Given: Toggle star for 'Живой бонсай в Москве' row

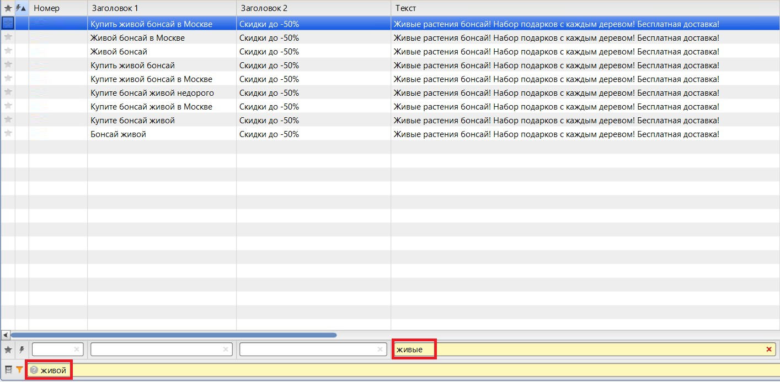Looking at the screenshot, I should pos(8,37).
